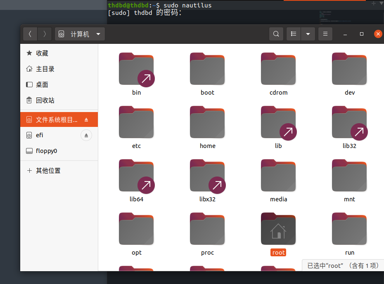Image resolution: width=384 pixels, height=284 pixels.
Task: Select efi volume in sidebar
Action: pos(59,135)
